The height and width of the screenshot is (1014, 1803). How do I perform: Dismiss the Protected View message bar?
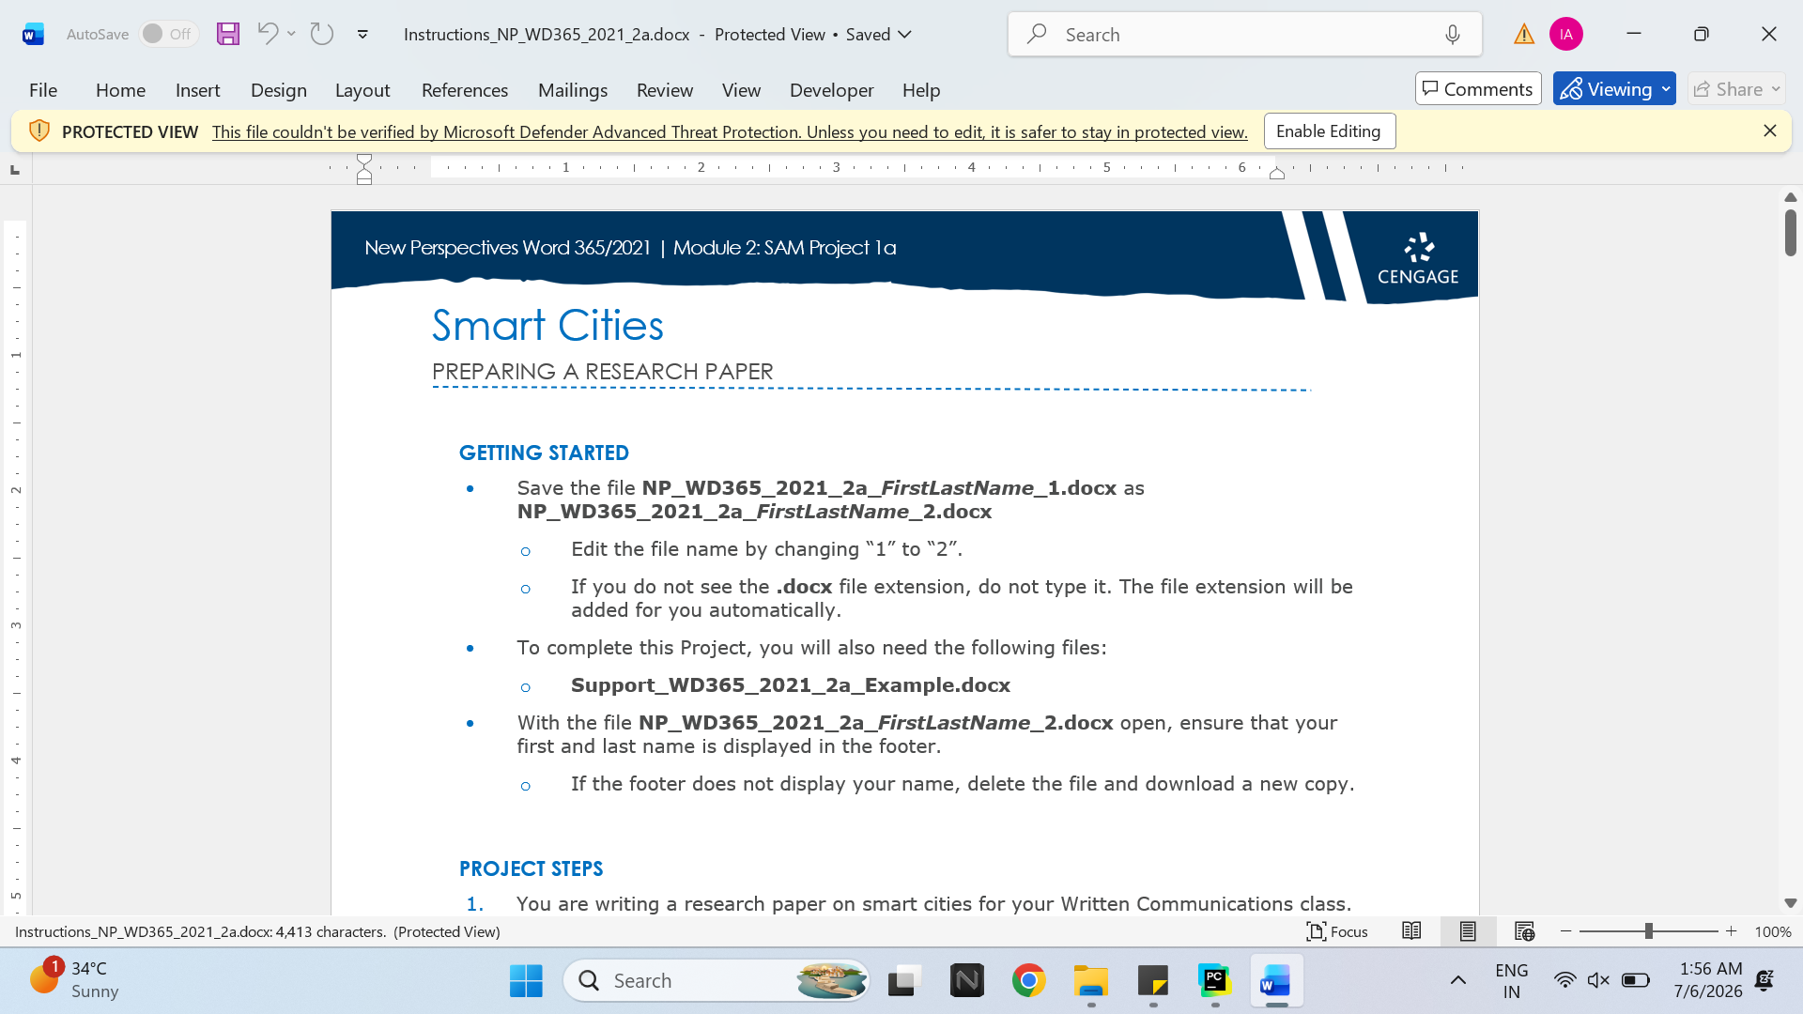1770,131
